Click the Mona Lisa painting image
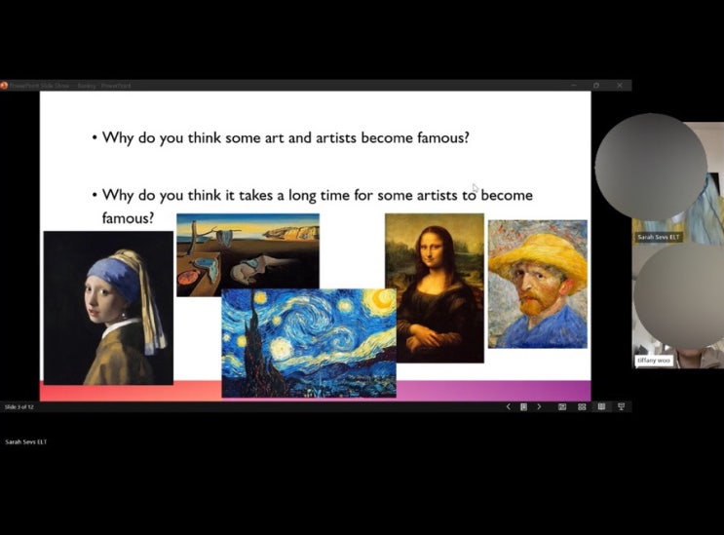The image size is (724, 535). point(435,288)
